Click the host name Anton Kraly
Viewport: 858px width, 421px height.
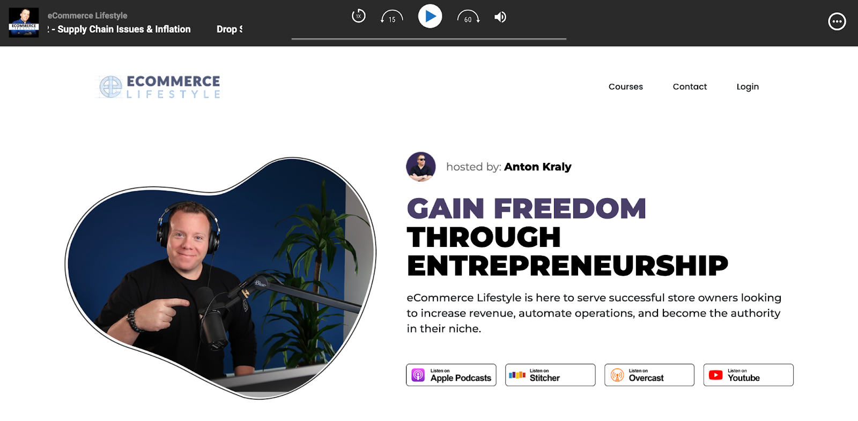537,167
